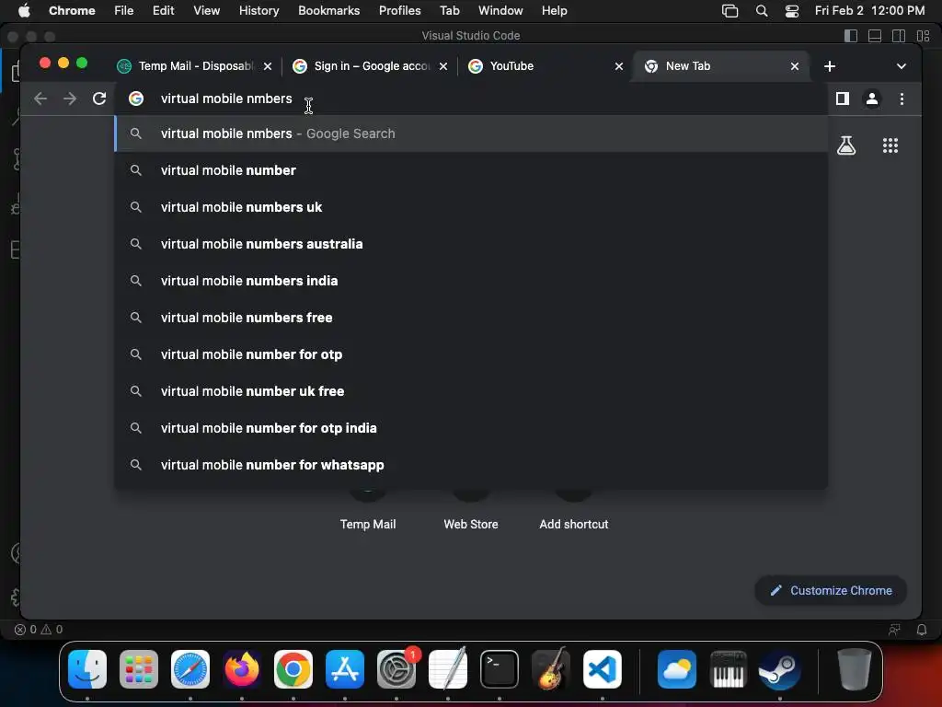Click the address bar with 'virtual mobile nmbers'

click(472, 99)
